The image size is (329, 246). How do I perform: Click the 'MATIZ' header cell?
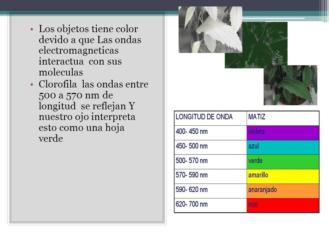(283, 119)
